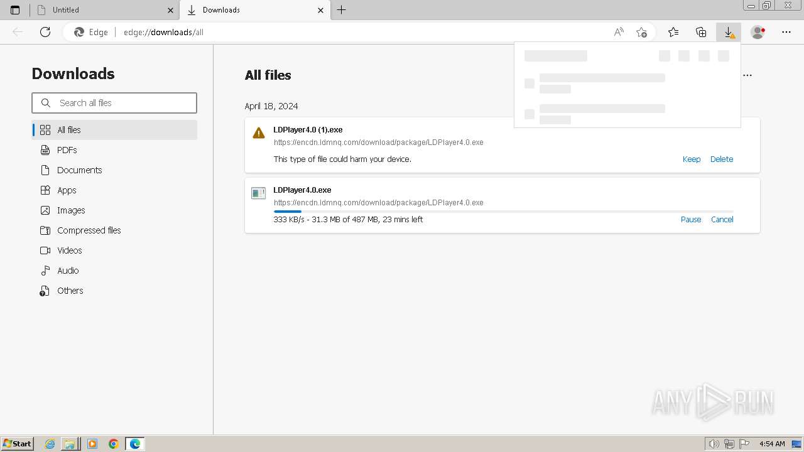Image resolution: width=804 pixels, height=452 pixels.
Task: Launch Google Chrome from taskbar
Action: click(114, 444)
